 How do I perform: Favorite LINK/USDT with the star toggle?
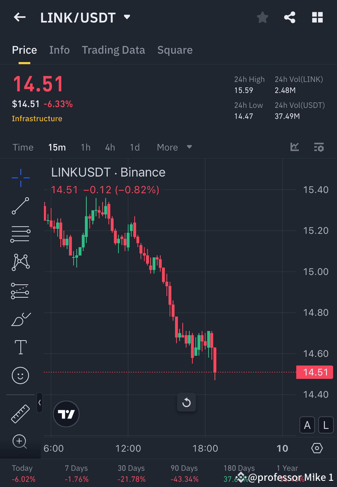[262, 17]
